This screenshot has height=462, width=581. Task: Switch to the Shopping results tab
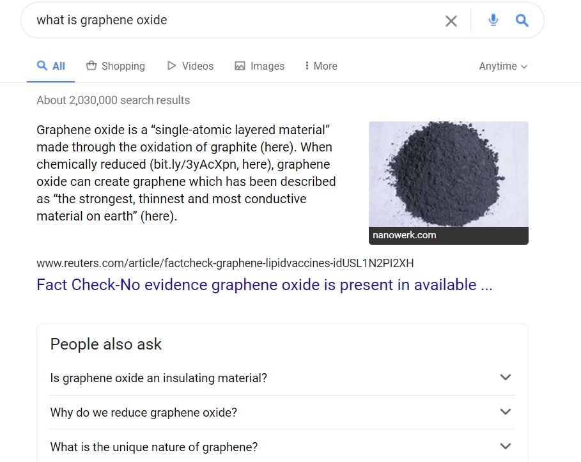pos(123,66)
